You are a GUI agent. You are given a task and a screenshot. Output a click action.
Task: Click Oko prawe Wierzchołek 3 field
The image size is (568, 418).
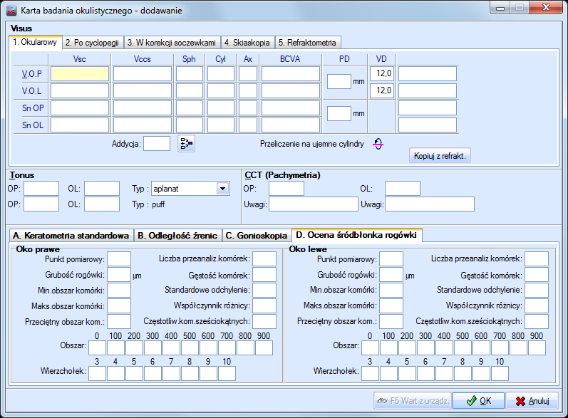[97, 373]
